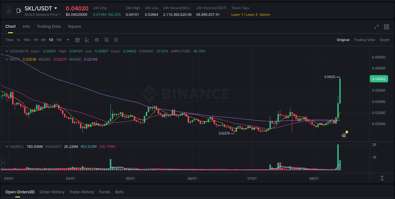Select the chart type line icon
This screenshot has width=395, height=199.
tap(87, 40)
